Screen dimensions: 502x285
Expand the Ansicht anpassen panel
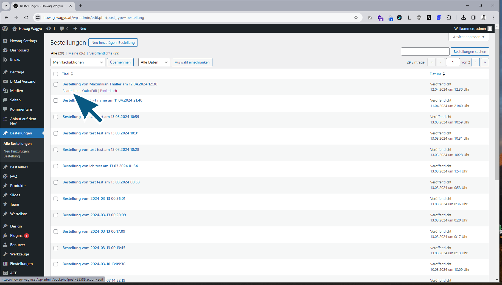tap(469, 37)
